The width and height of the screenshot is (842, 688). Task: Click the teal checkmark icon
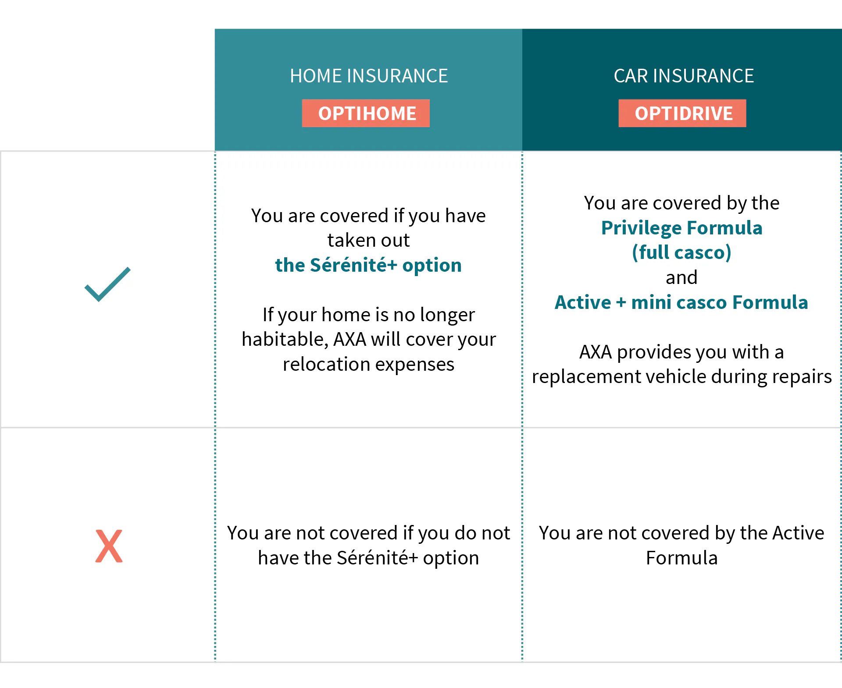click(x=107, y=284)
